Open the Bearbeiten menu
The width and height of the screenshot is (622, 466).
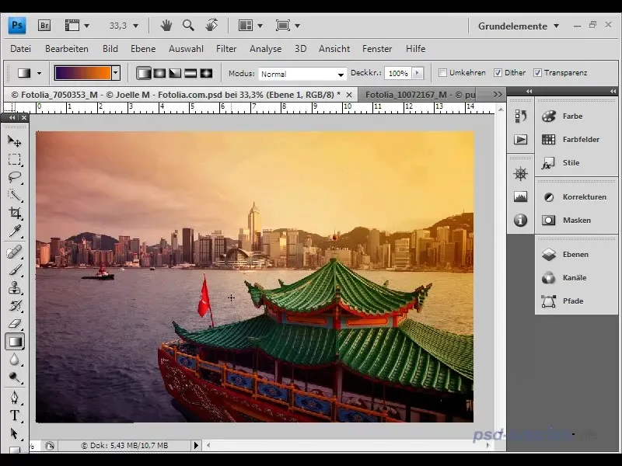(x=67, y=49)
